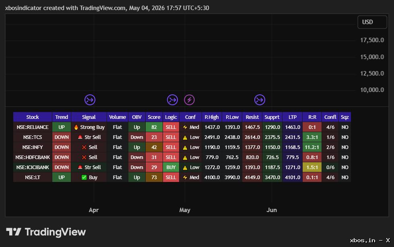This screenshot has height=247, width=394.
Task: Click the lightning icon in NSE:RELIANCE Conf cell
Action: (x=185, y=127)
